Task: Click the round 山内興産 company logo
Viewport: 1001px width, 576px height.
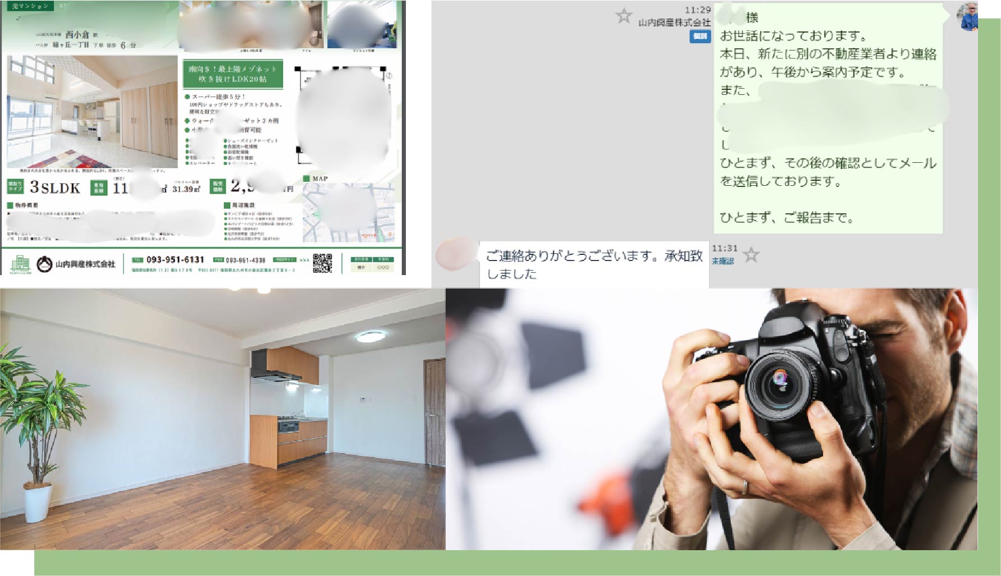Action: pos(44,264)
